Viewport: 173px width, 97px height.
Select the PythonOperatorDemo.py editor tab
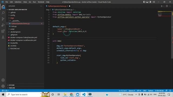(x=58, y=6)
